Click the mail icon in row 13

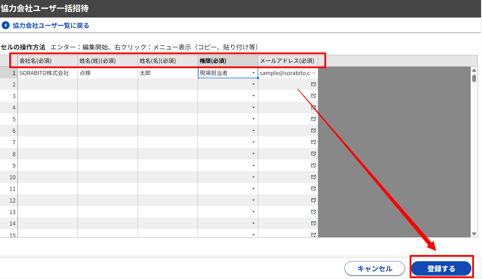click(x=313, y=212)
